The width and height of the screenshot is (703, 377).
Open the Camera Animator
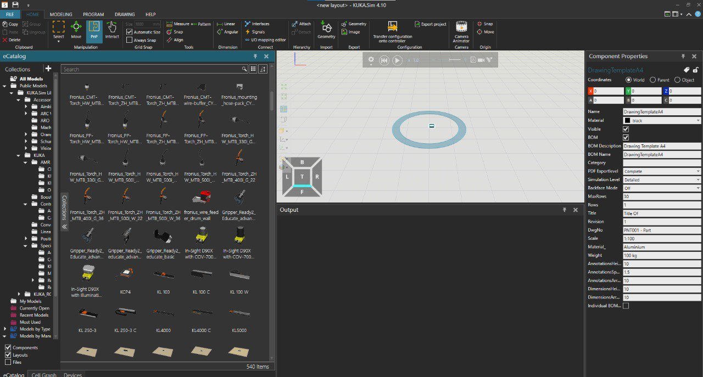pyautogui.click(x=461, y=32)
